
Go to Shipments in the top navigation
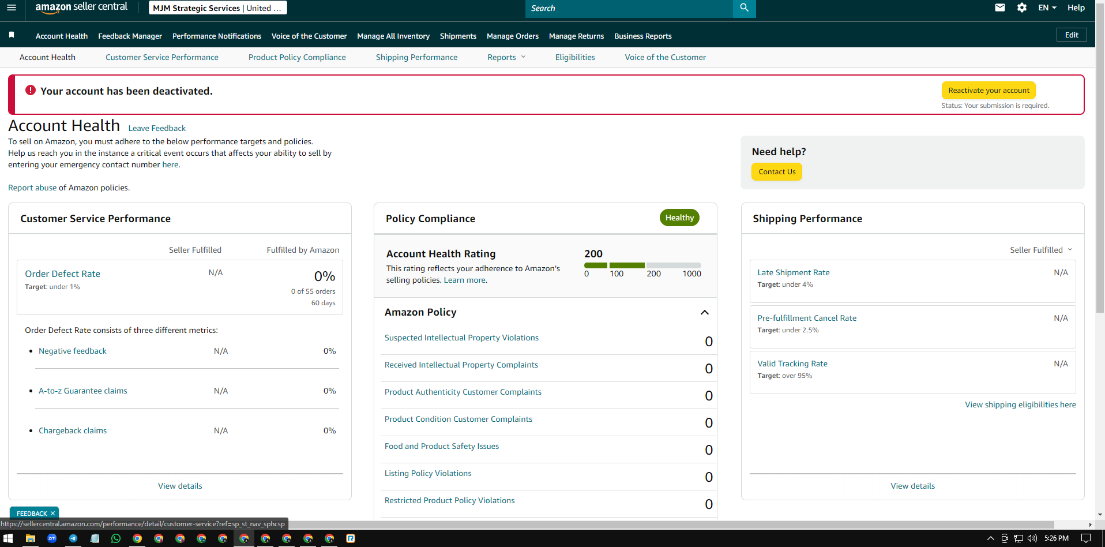pyautogui.click(x=458, y=36)
